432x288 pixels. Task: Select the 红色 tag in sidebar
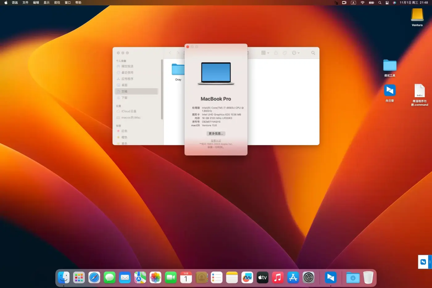(x=124, y=131)
